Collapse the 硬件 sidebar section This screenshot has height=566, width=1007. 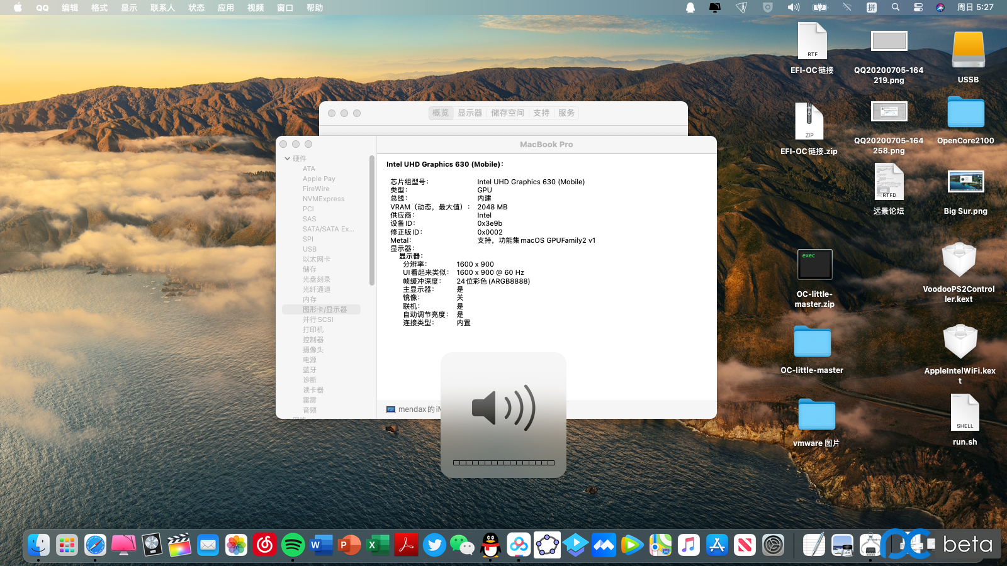click(288, 158)
